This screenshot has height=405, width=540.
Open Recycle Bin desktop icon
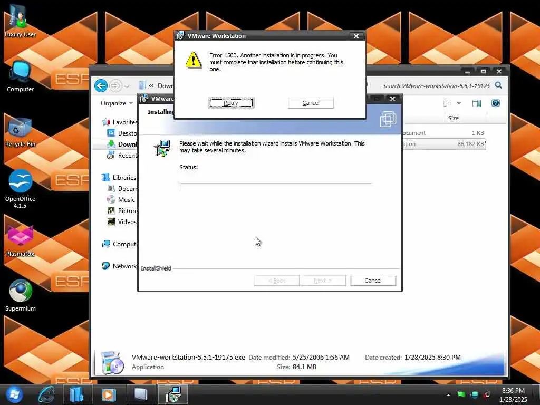click(x=20, y=132)
